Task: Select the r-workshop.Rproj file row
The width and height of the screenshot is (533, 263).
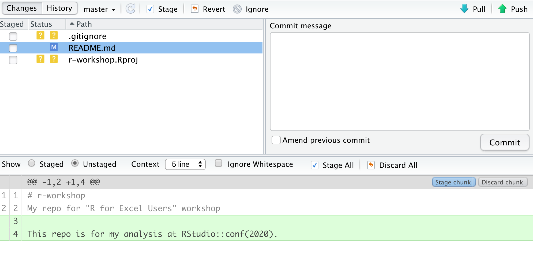Action: click(x=131, y=60)
